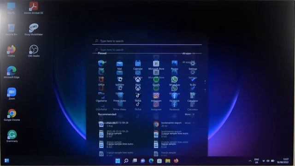The image size is (295, 166).
Task: Launch Firefox from the taskbar
Action: tap(176, 161)
